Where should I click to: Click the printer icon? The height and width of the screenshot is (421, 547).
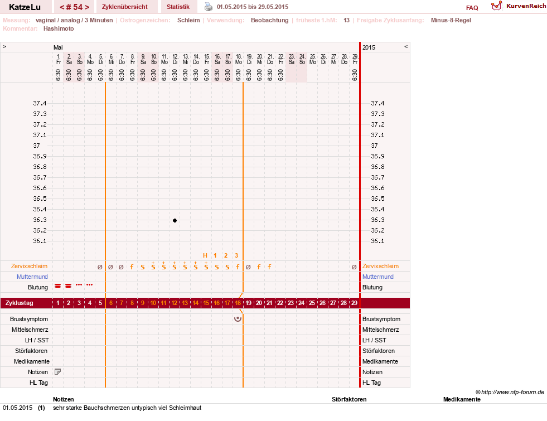209,7
